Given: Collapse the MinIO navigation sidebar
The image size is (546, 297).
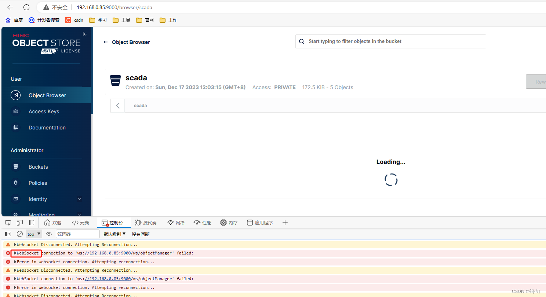Looking at the screenshot, I should coord(85,34).
